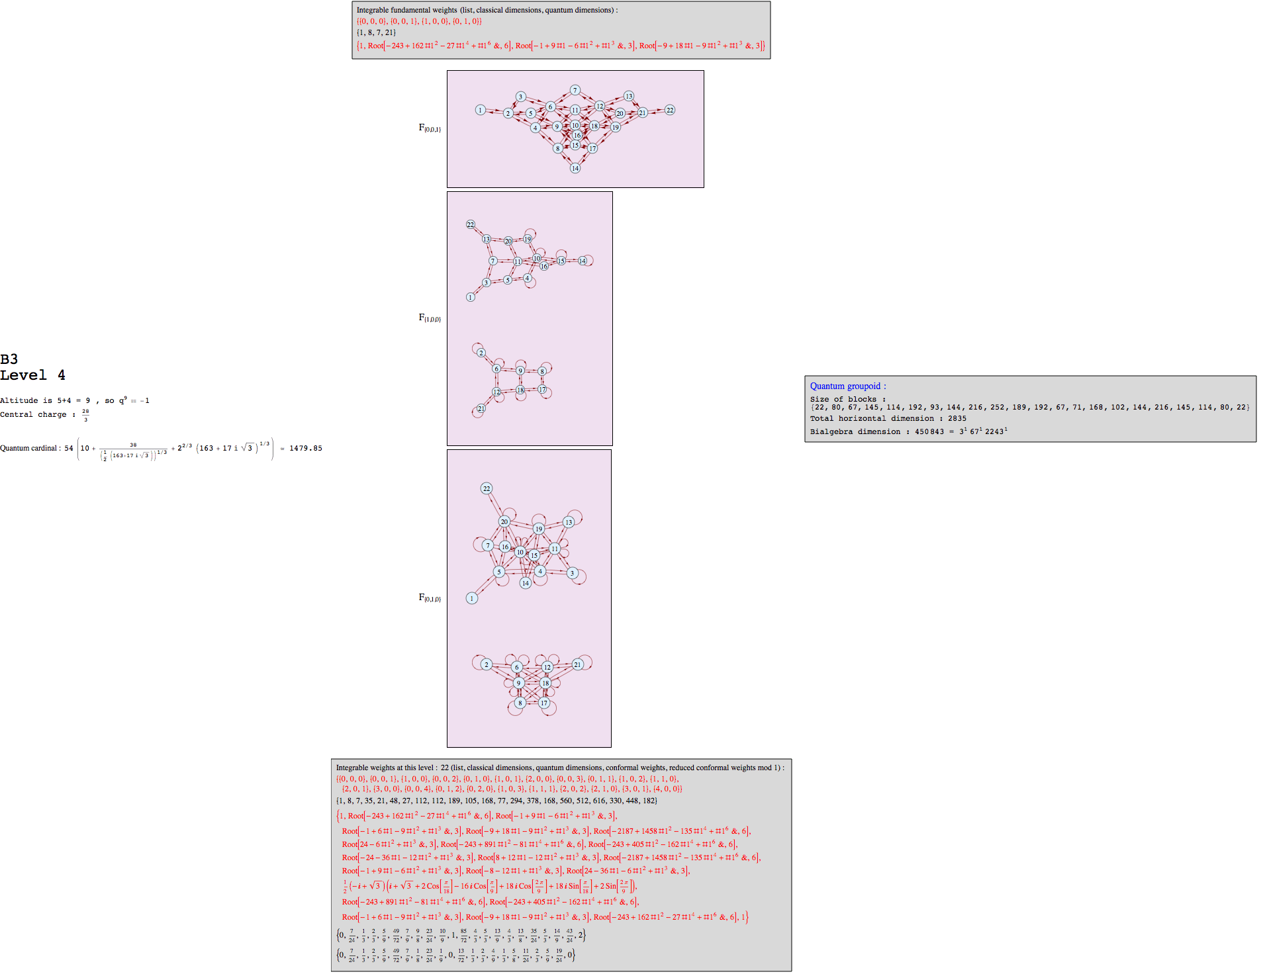The width and height of the screenshot is (1263, 974).
Task: Click node 13 in the F{0,1,0} graph
Action: click(x=569, y=522)
